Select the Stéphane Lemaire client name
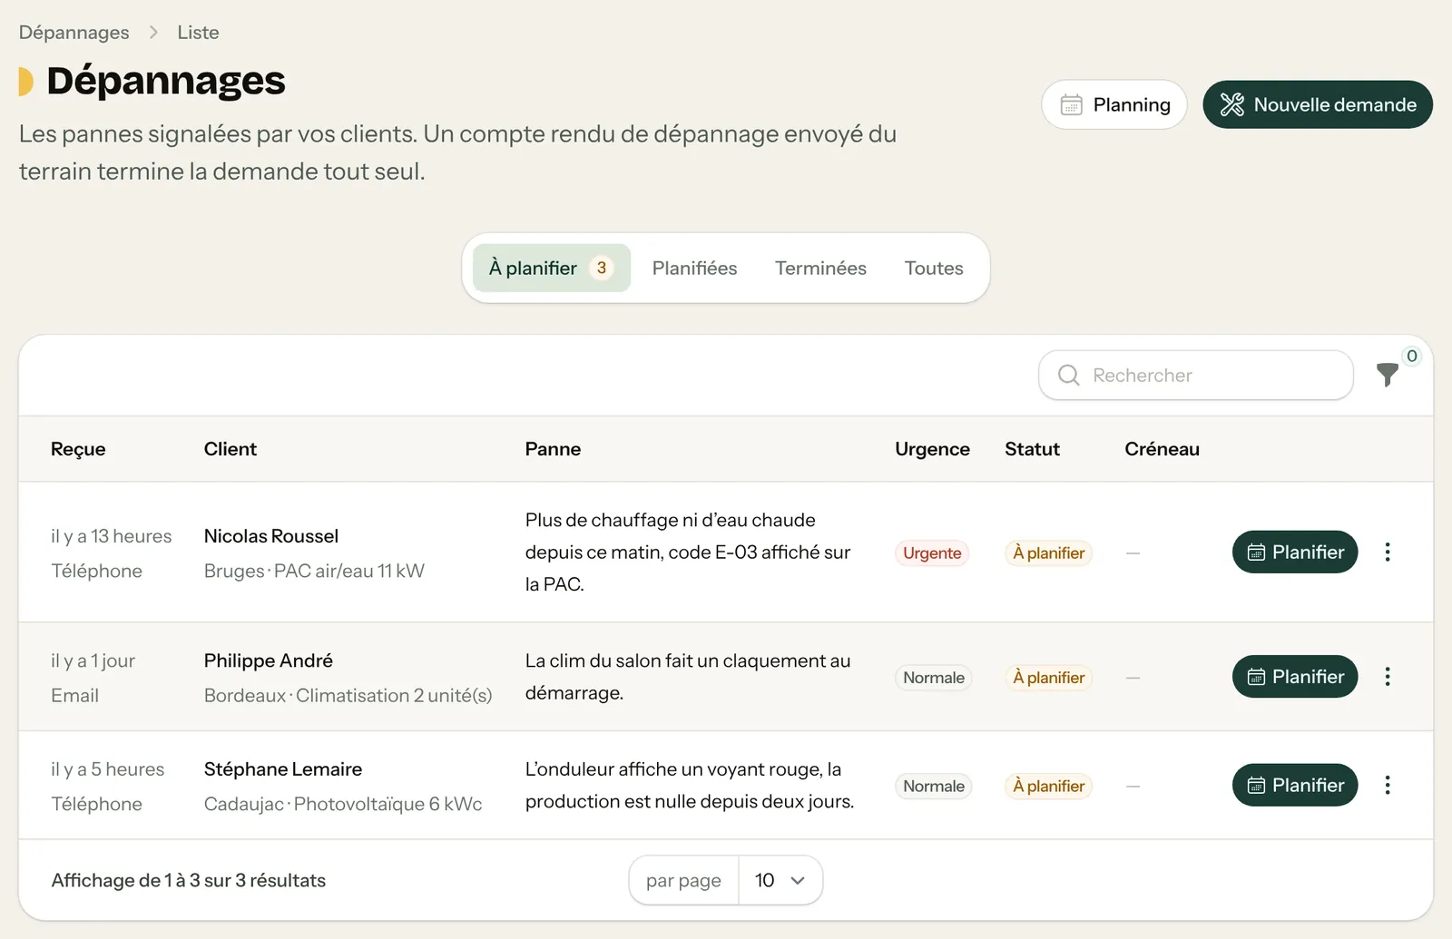Screen dimensions: 1452x939 (283, 769)
